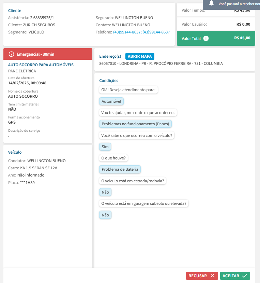
Task: Call the first phone number (43)99144-8637
Action: 127,32
